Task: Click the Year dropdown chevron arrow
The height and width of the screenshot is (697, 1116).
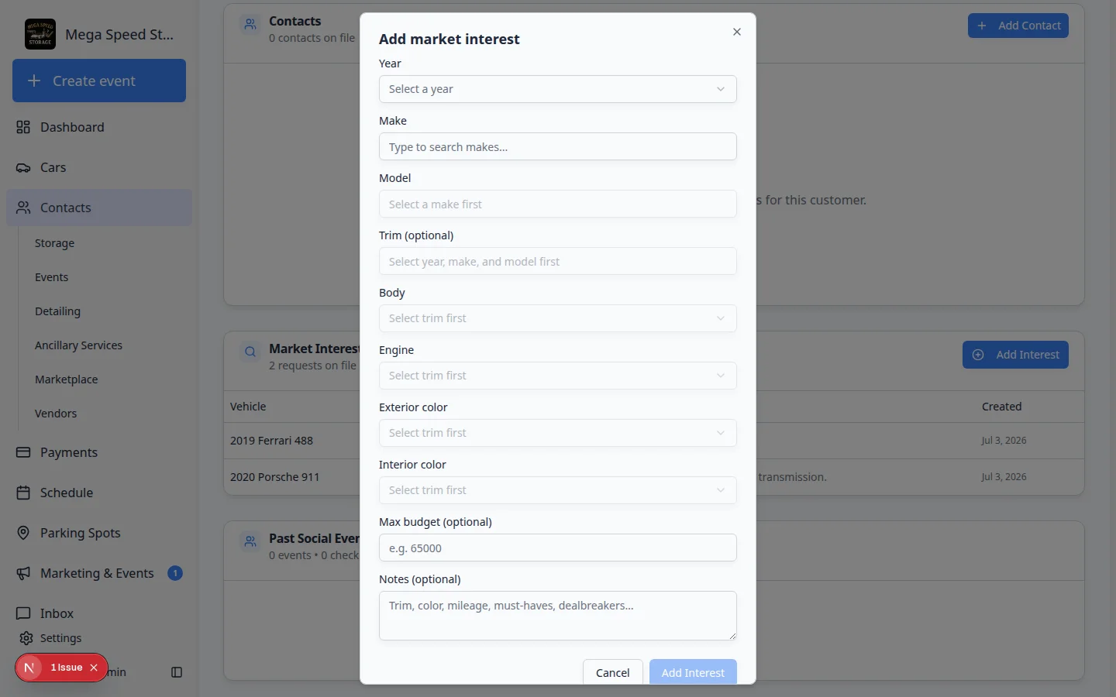Action: pos(721,89)
